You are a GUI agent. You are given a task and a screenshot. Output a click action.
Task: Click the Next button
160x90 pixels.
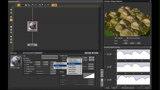95,53
